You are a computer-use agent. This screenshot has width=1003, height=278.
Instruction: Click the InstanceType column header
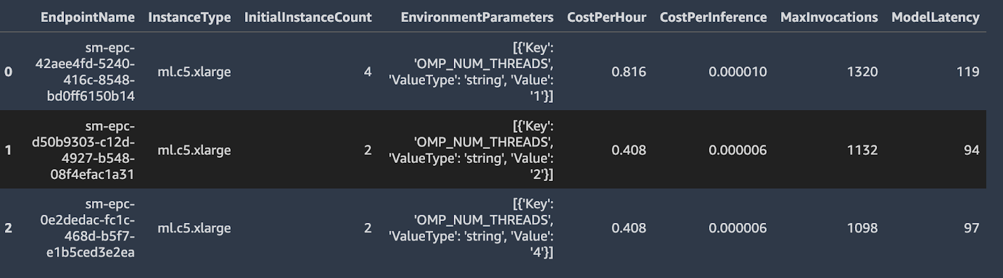pos(189,18)
